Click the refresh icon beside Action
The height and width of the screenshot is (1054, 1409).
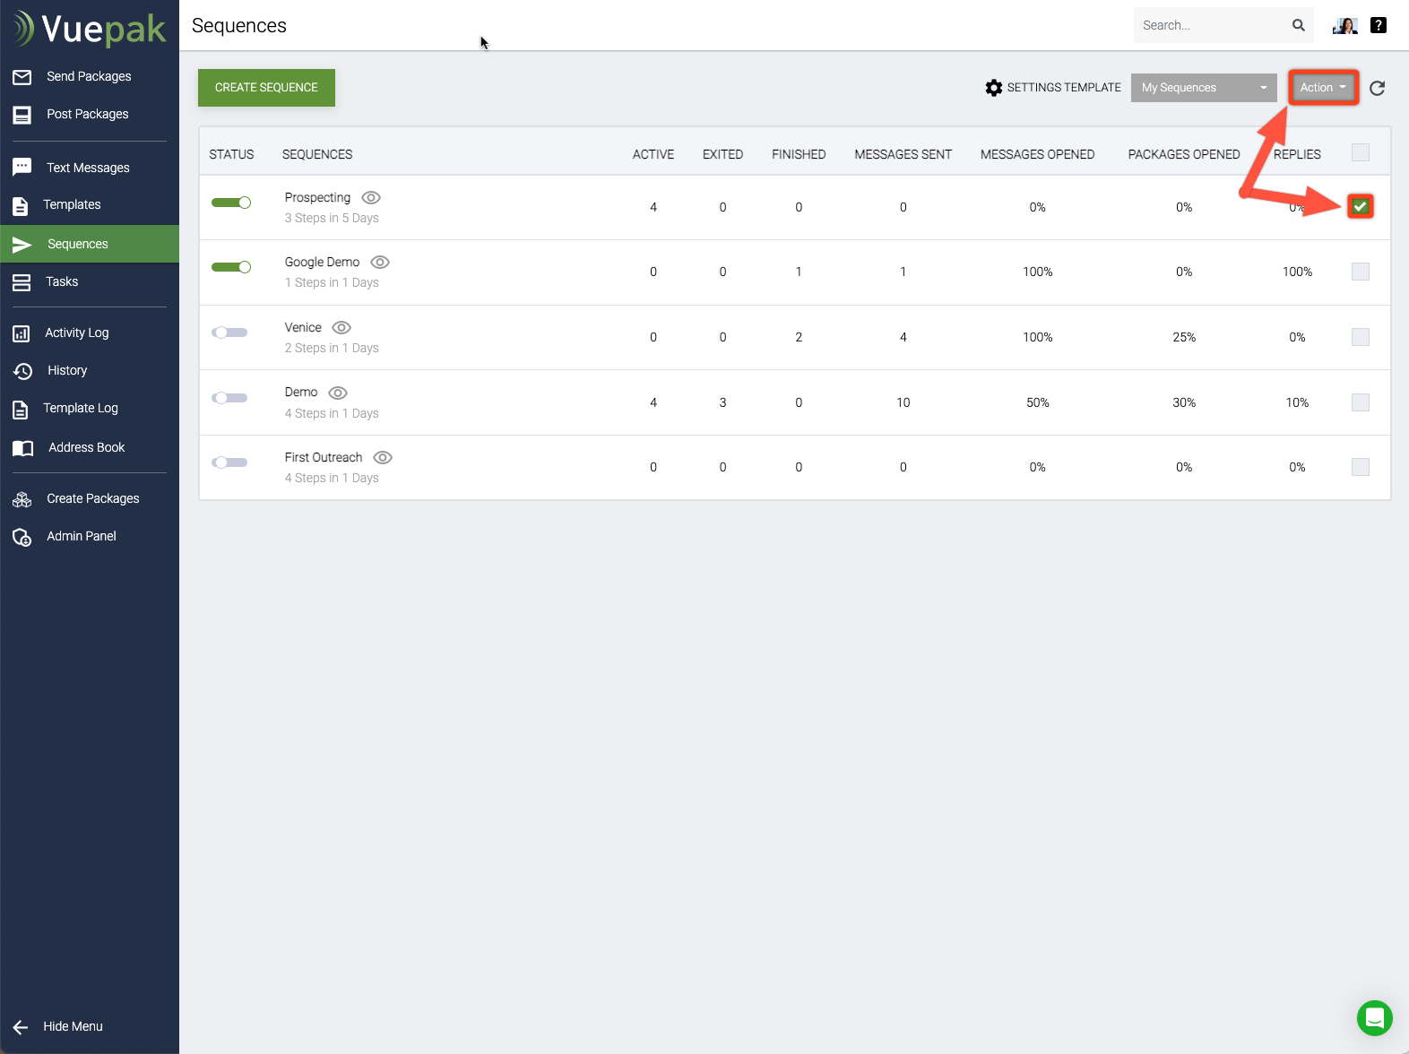1378,88
